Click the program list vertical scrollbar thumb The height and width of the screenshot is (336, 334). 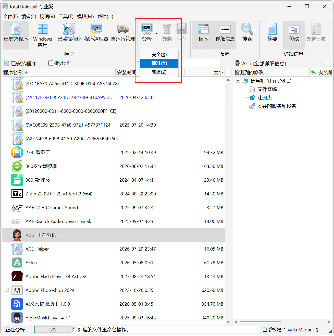(x=228, y=92)
